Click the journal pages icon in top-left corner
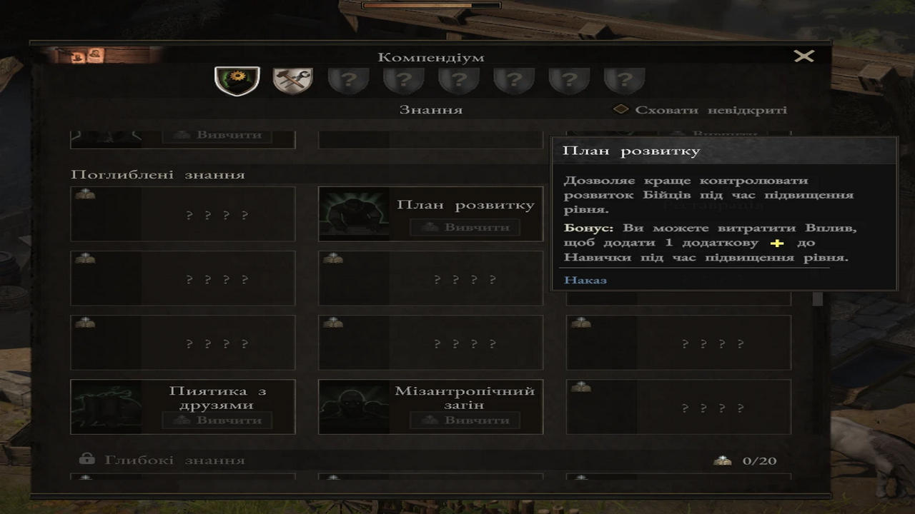Screen dimensions: 915x514 pyautogui.click(x=86, y=56)
